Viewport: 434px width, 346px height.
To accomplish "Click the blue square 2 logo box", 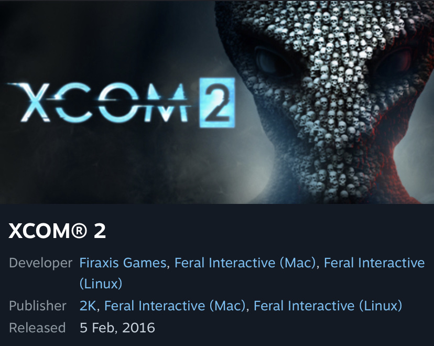I will tap(217, 102).
